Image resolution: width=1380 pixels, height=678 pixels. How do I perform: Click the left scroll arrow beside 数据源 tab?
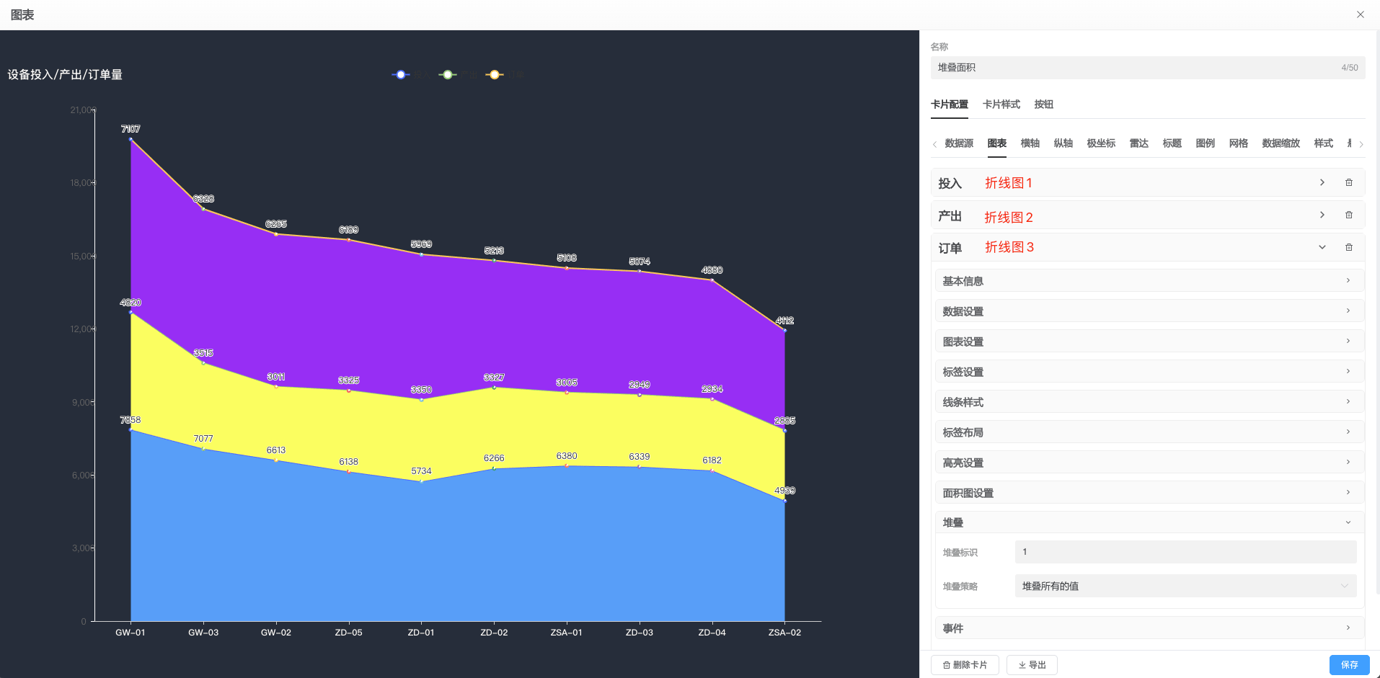[934, 143]
